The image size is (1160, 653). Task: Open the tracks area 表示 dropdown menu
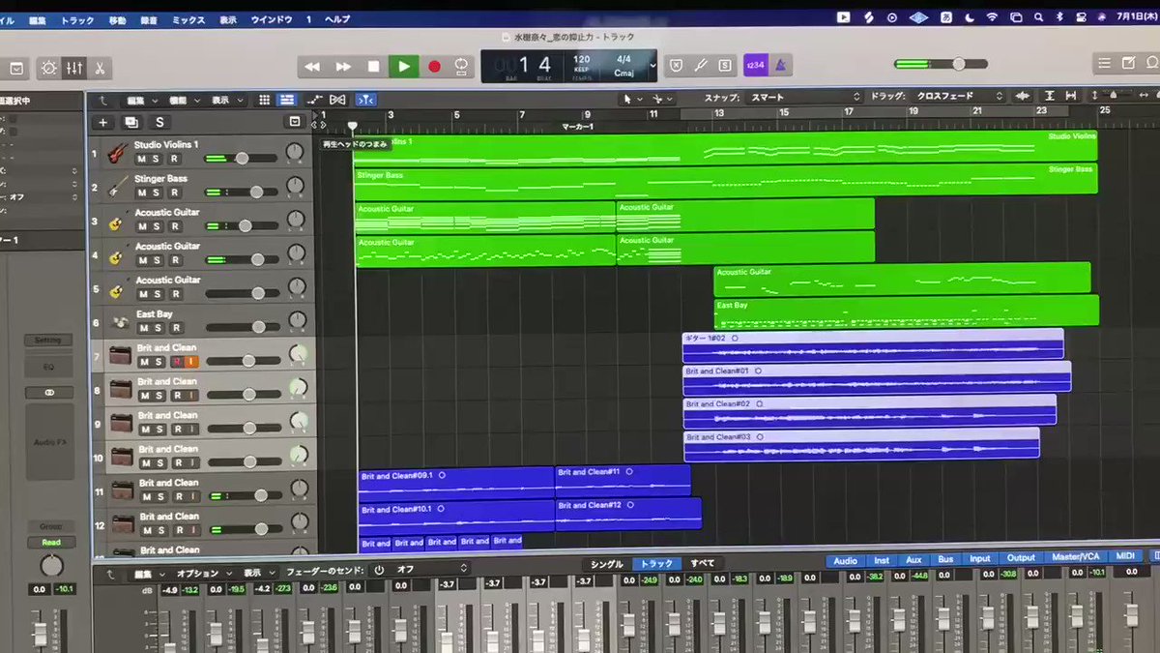point(226,100)
